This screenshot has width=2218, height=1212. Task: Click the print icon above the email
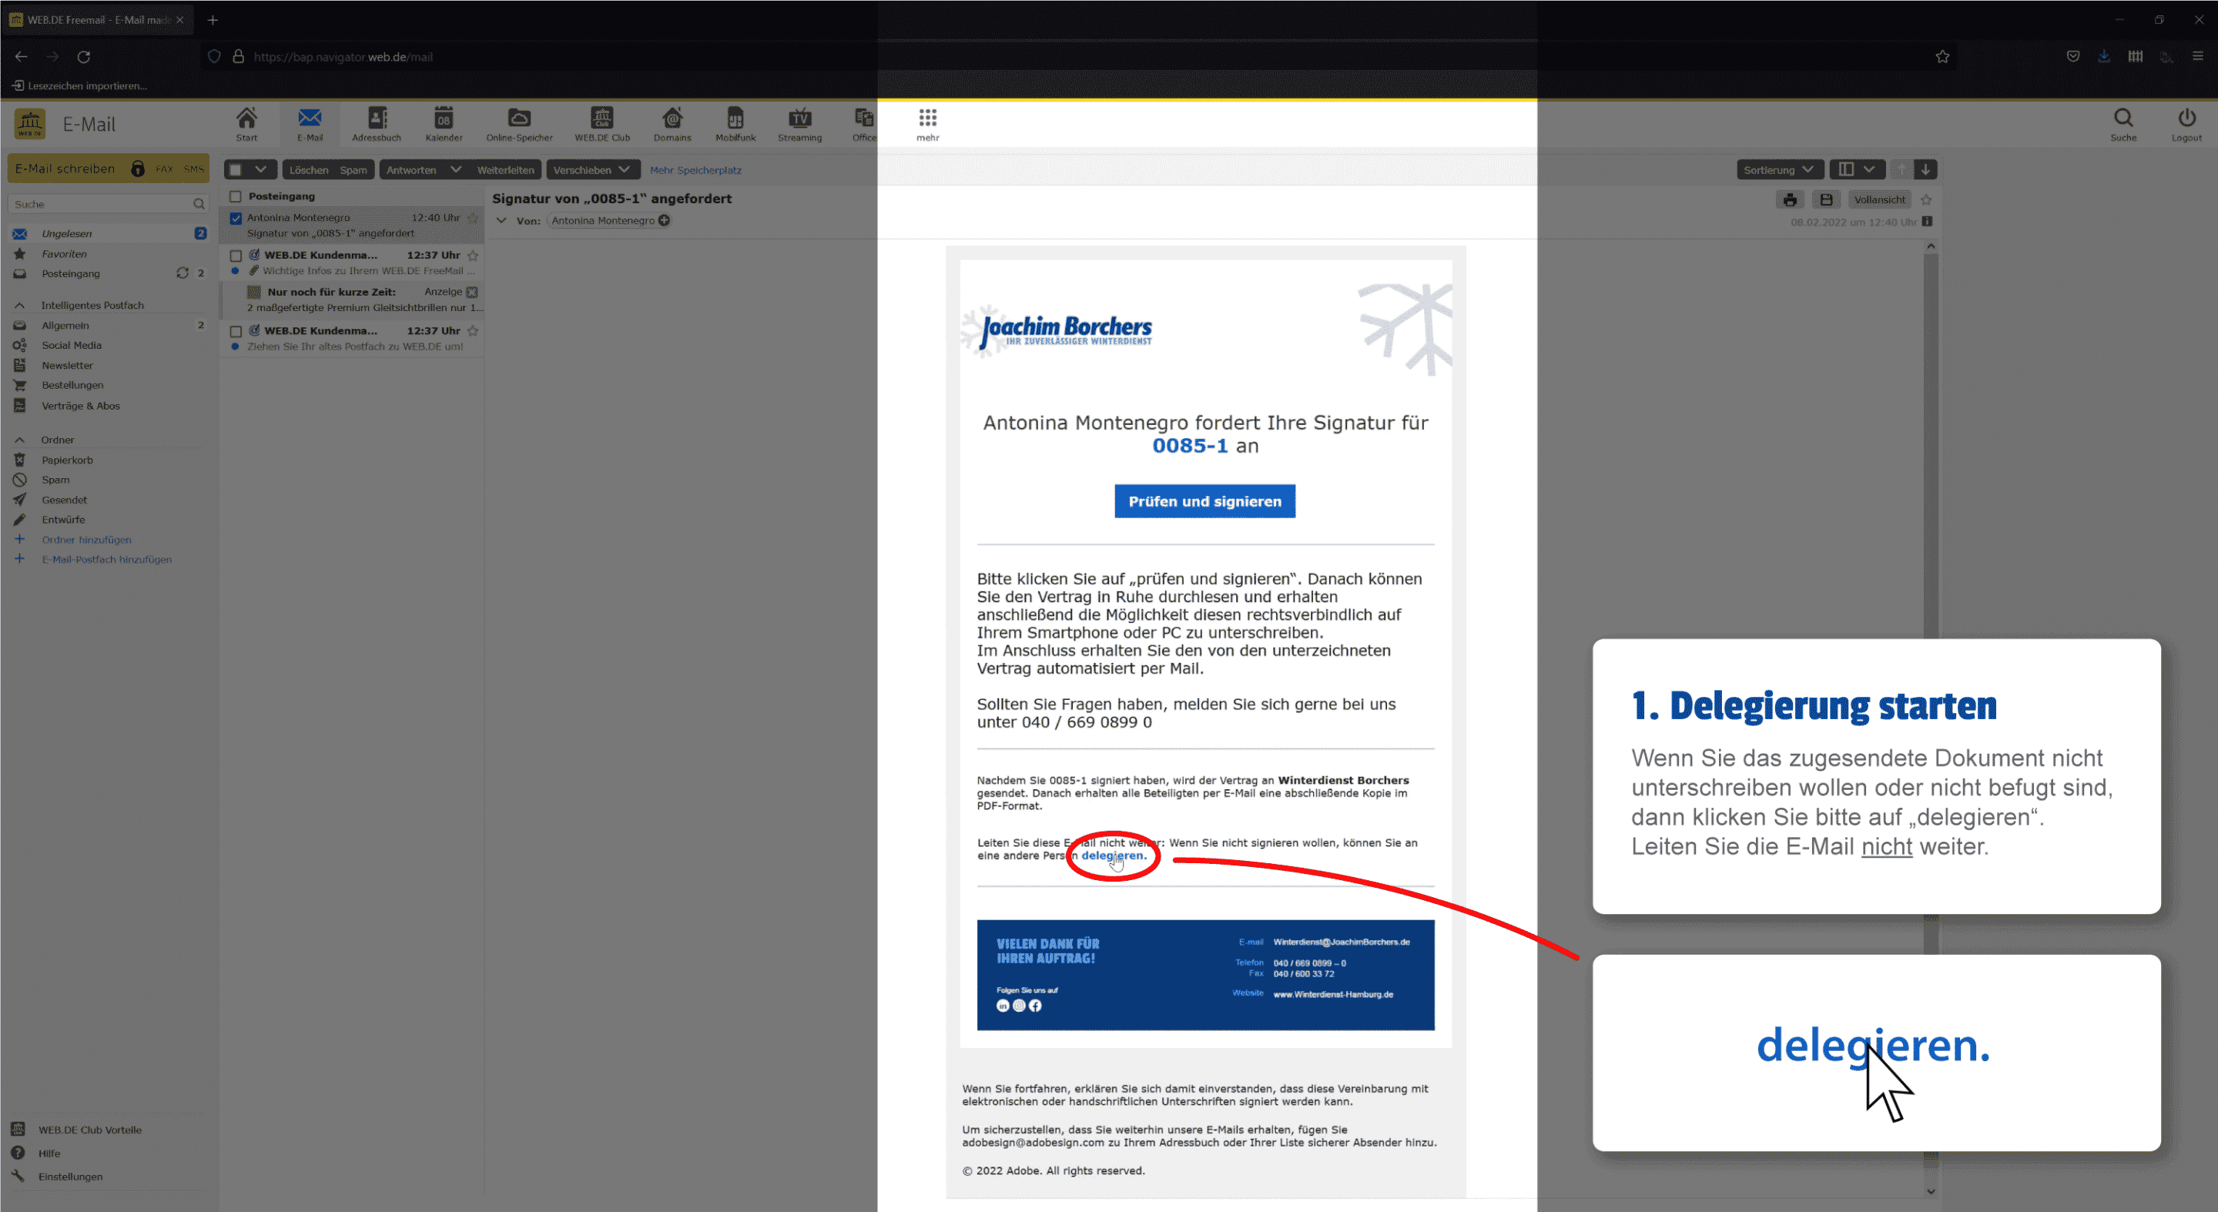1789,199
